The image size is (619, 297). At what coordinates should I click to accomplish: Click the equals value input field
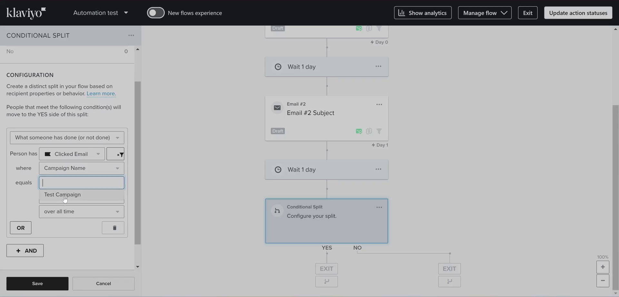pos(82,183)
